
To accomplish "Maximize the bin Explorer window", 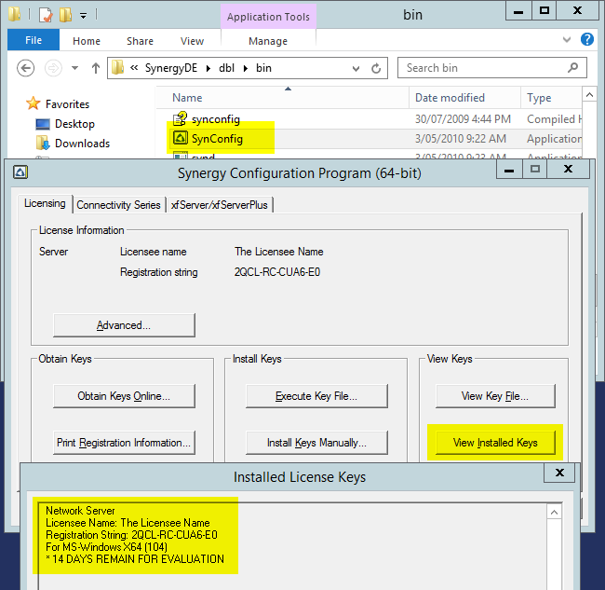I will click(544, 10).
